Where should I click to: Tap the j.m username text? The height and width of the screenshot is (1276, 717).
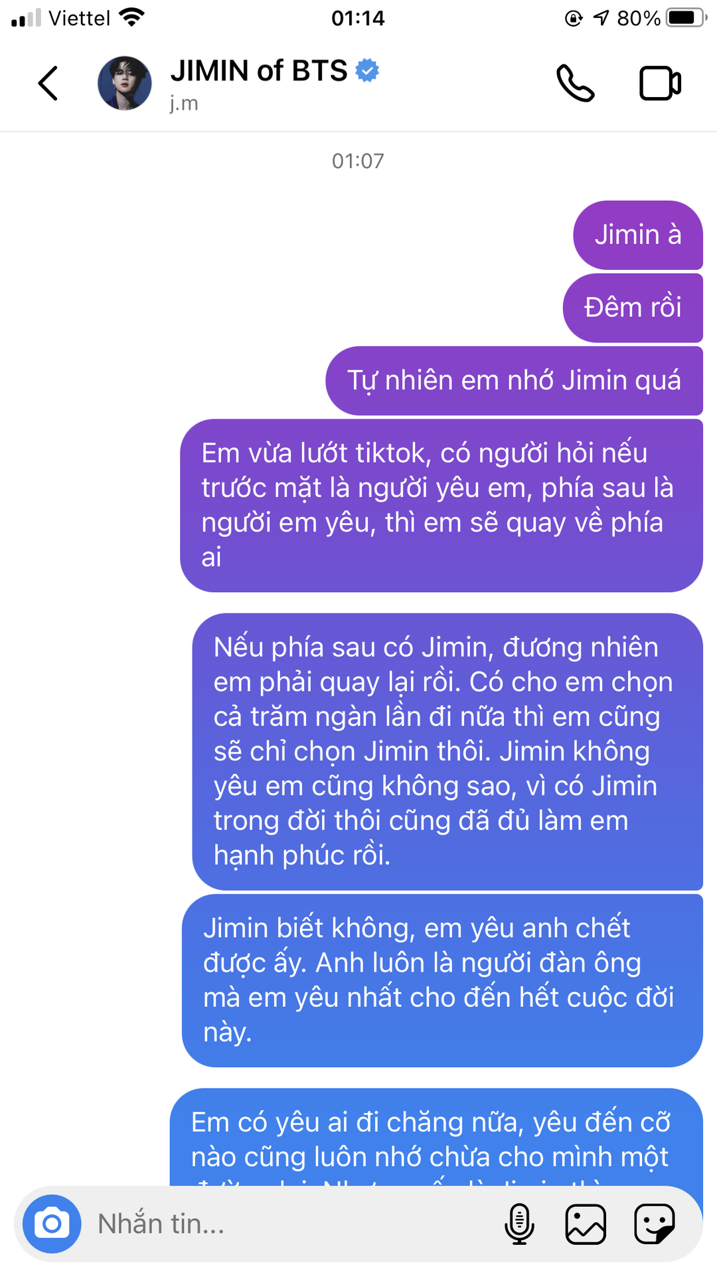[x=184, y=104]
